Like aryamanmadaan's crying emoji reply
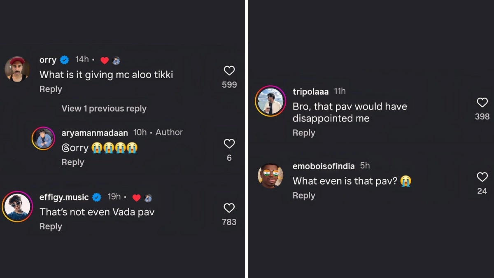This screenshot has height=278, width=494. click(x=229, y=144)
